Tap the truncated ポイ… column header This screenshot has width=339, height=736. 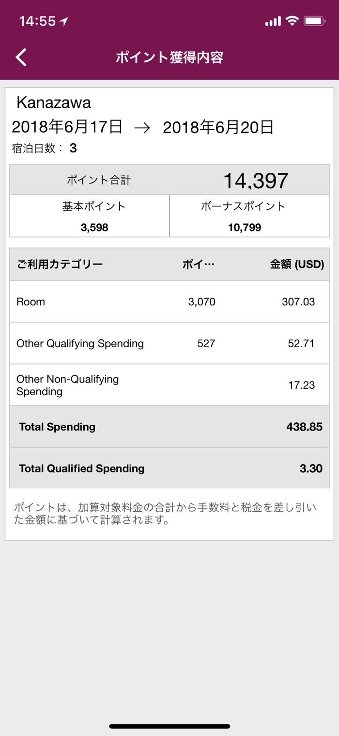pos(198,265)
